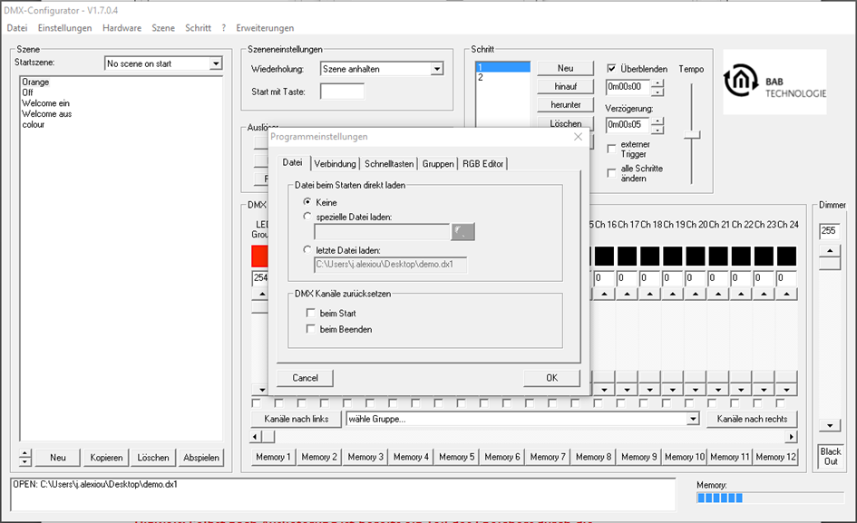
Task: Click the channel scrollbar right arrow
Action: tap(791, 437)
